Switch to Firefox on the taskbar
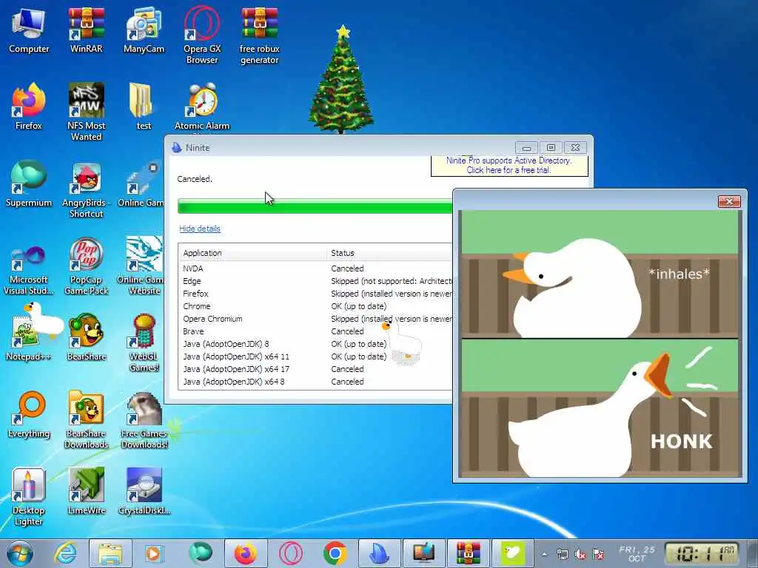Viewport: 758px width, 568px height. click(x=246, y=553)
